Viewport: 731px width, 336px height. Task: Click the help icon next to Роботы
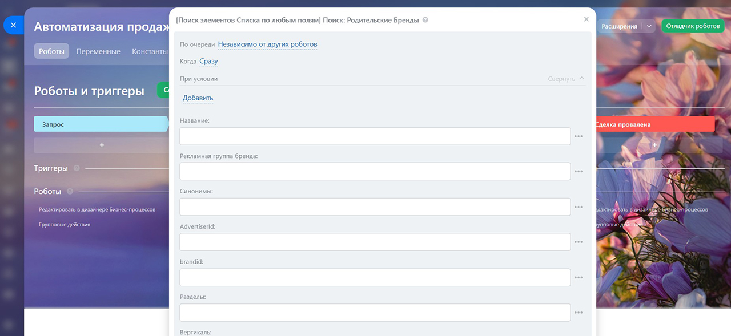pyautogui.click(x=70, y=192)
